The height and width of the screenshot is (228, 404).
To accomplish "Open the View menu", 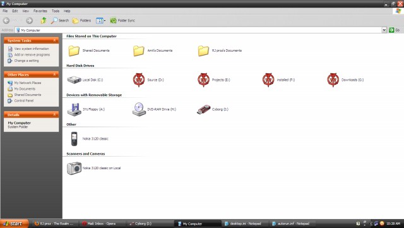I will pos(25,11).
